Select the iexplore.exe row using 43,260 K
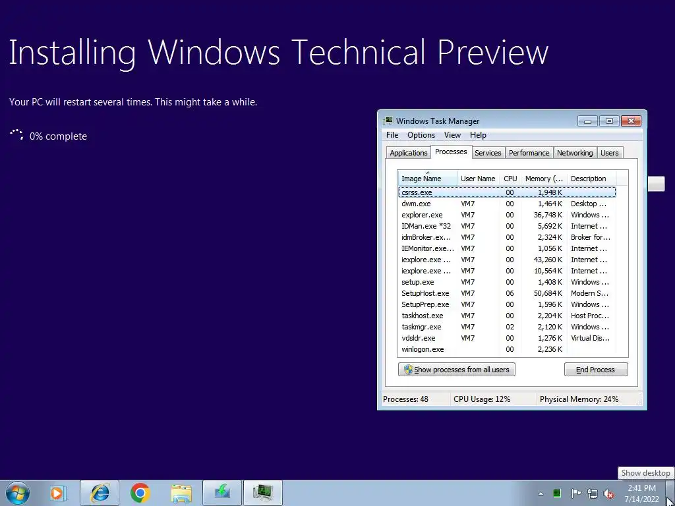 [507, 260]
